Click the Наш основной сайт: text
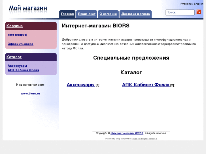 click(31, 85)
